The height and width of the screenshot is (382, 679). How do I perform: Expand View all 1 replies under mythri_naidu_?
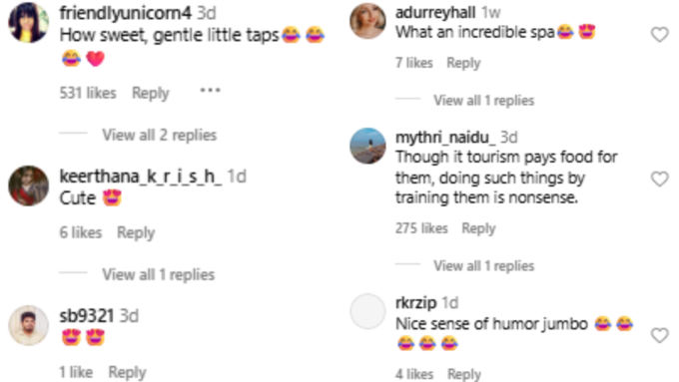[483, 265]
